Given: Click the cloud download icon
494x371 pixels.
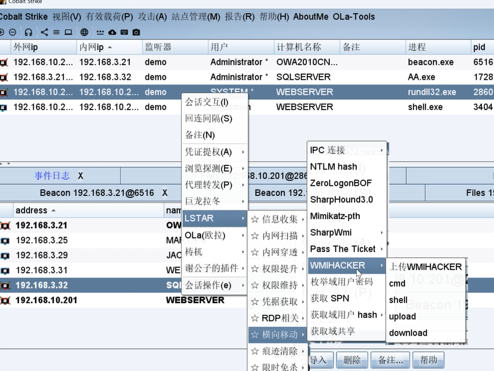Looking at the screenshot, I should pos(112,32).
